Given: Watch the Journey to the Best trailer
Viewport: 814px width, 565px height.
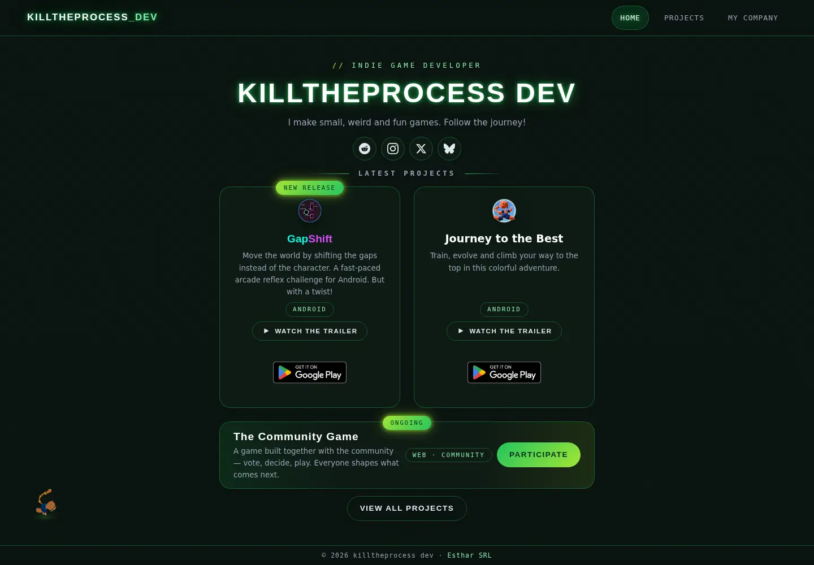Looking at the screenshot, I should click(504, 331).
